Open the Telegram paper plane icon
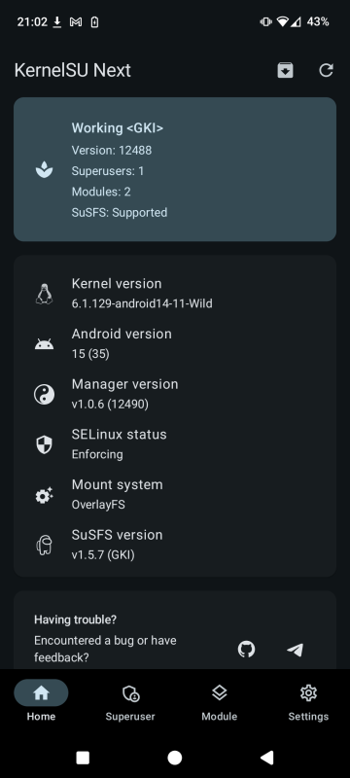 pyautogui.click(x=295, y=650)
